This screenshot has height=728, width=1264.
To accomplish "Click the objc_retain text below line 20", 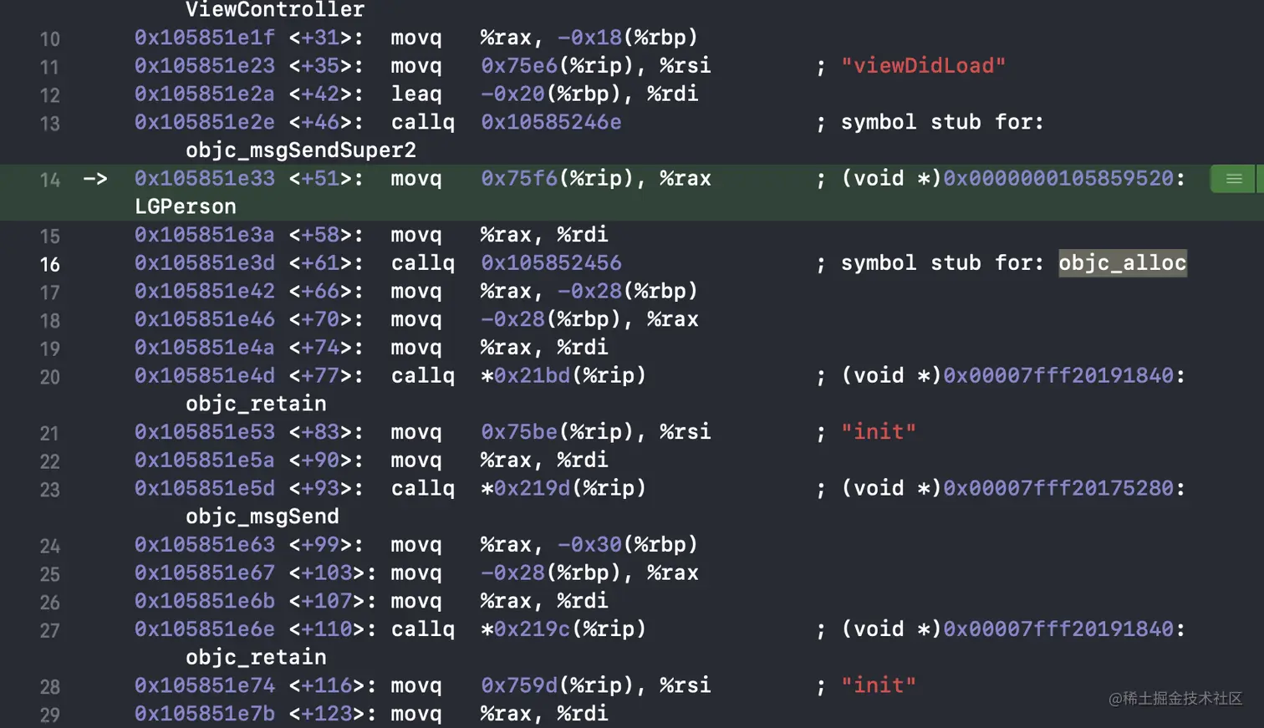I will tap(256, 404).
